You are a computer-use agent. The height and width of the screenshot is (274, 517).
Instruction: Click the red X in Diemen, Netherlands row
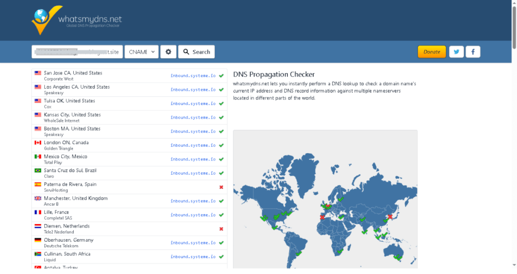[221, 229]
